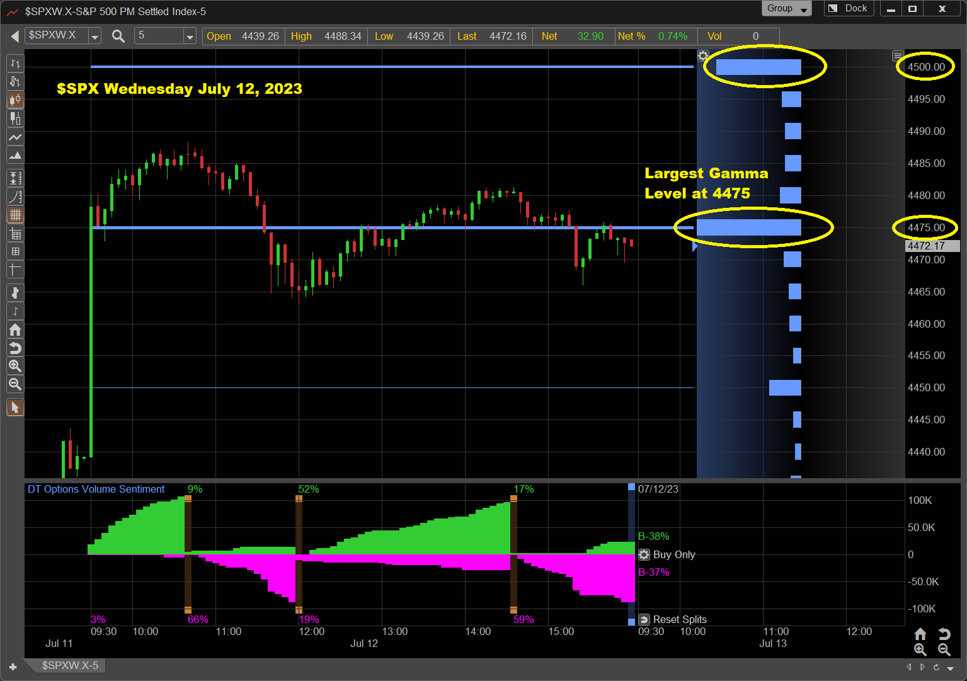The width and height of the screenshot is (967, 681).
Task: Click the undo icon at bottom right
Action: (944, 634)
